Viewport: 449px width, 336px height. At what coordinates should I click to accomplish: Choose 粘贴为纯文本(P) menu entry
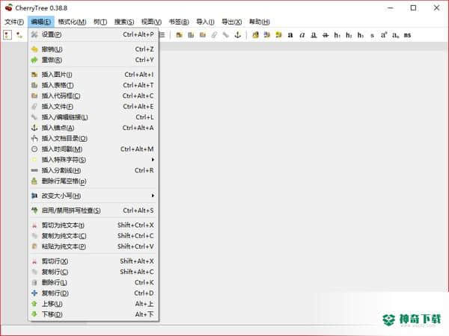coord(94,246)
